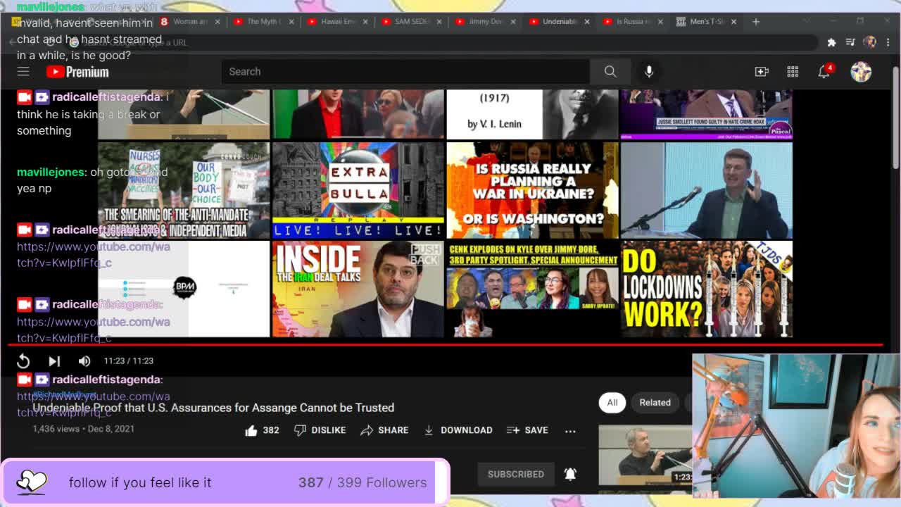Screen dimensions: 901x507
Task: Switch to Is Russia browser tab
Action: click(x=632, y=22)
